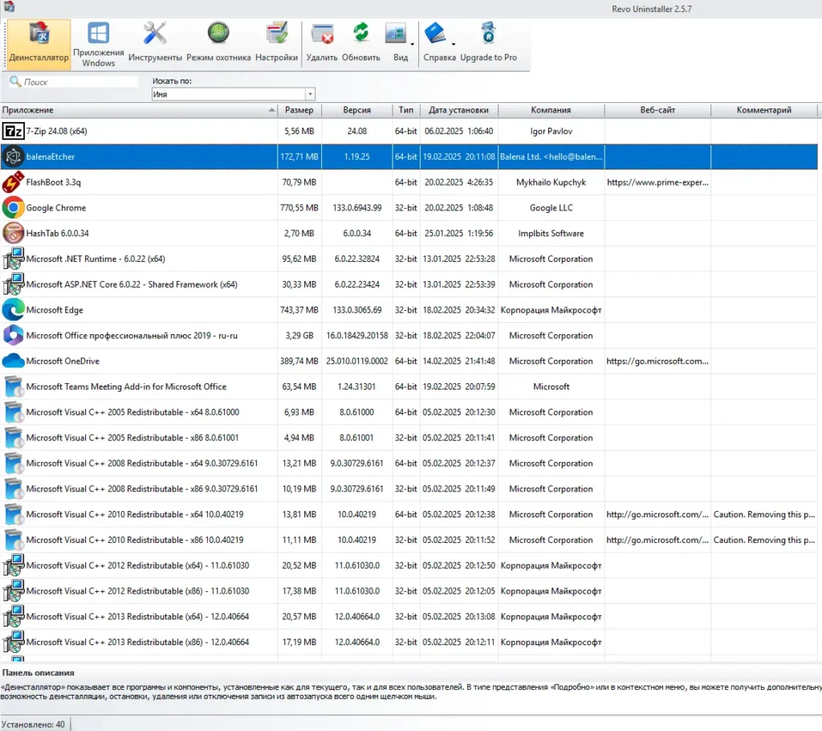Click Igor Pavlov company cell

(x=551, y=131)
